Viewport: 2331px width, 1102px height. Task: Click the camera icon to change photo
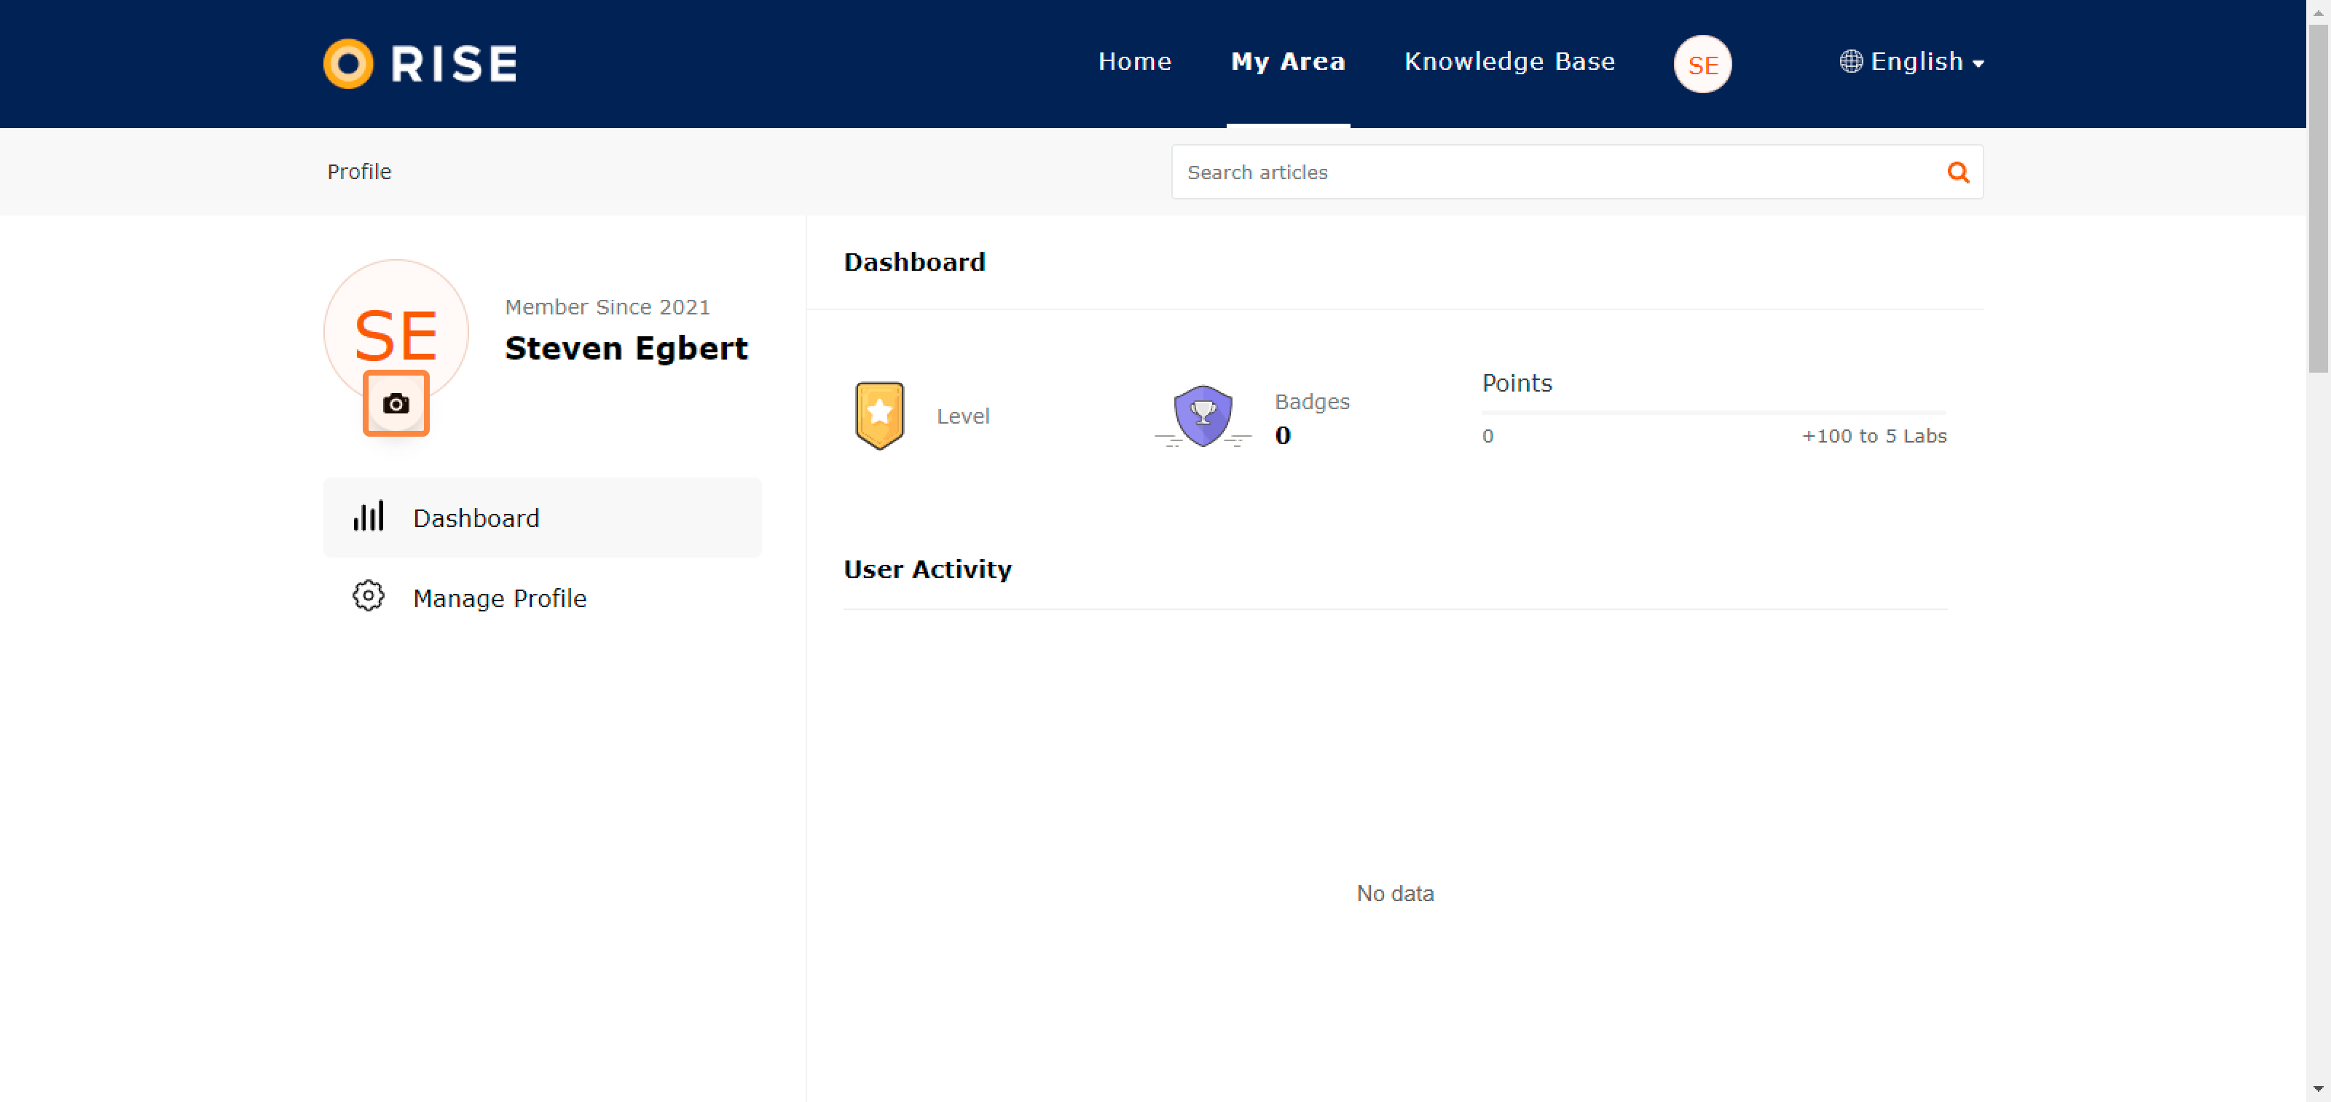tap(396, 403)
